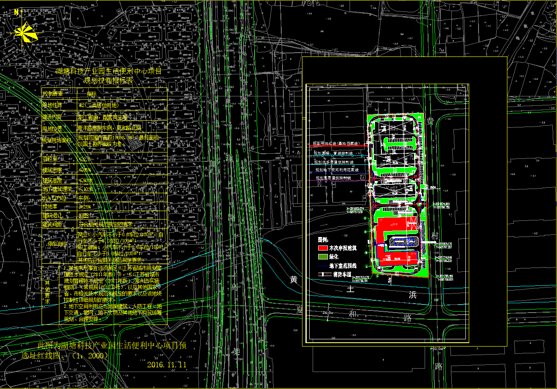Click the blue 地下室范围线 legend line sample

pos(323,266)
